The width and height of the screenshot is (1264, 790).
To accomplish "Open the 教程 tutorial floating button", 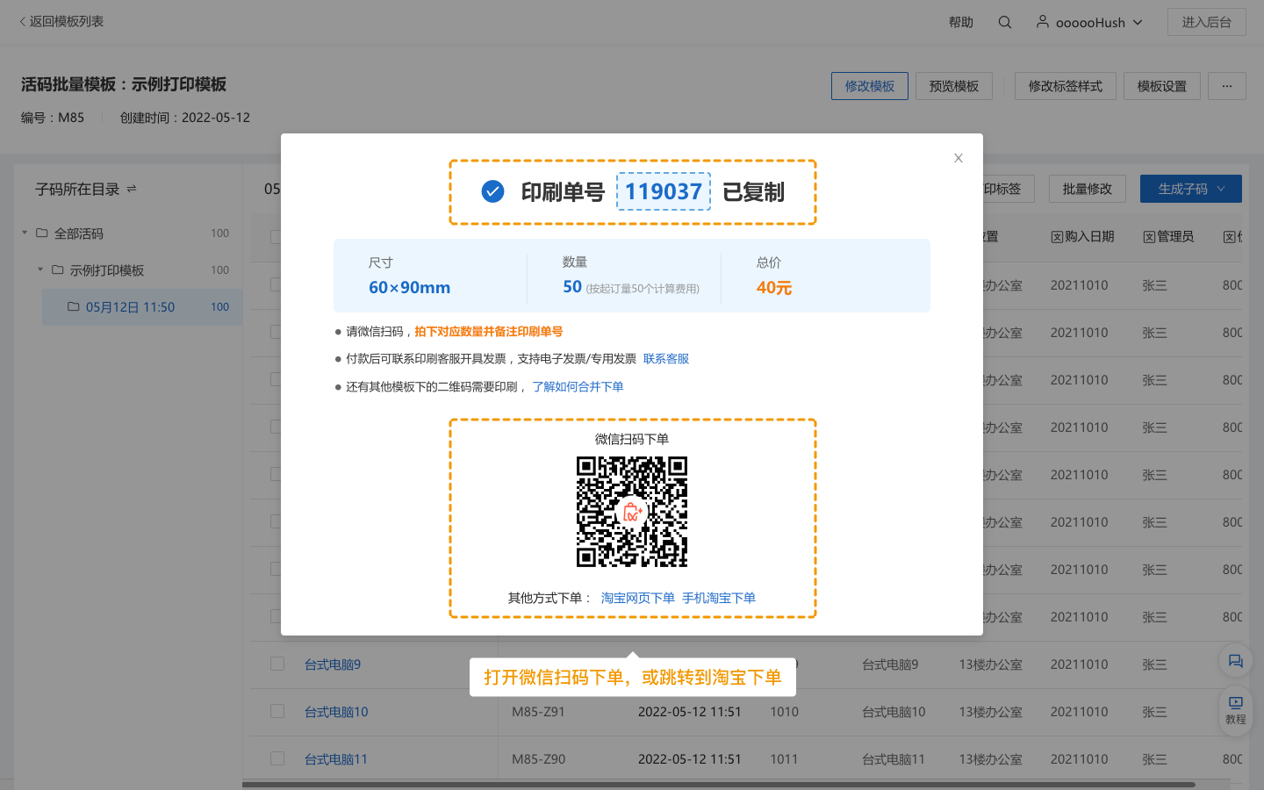I will [1236, 709].
